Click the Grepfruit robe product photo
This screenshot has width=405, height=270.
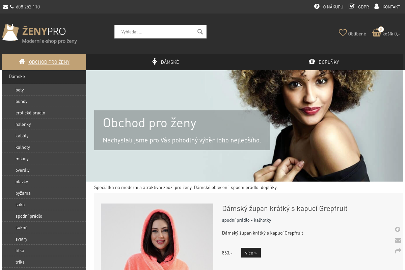pyautogui.click(x=157, y=237)
